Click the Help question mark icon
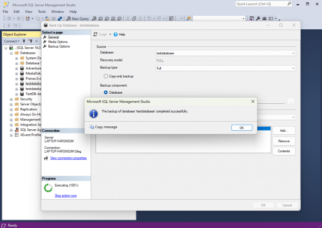The width and height of the screenshot is (322, 228). click(x=116, y=34)
